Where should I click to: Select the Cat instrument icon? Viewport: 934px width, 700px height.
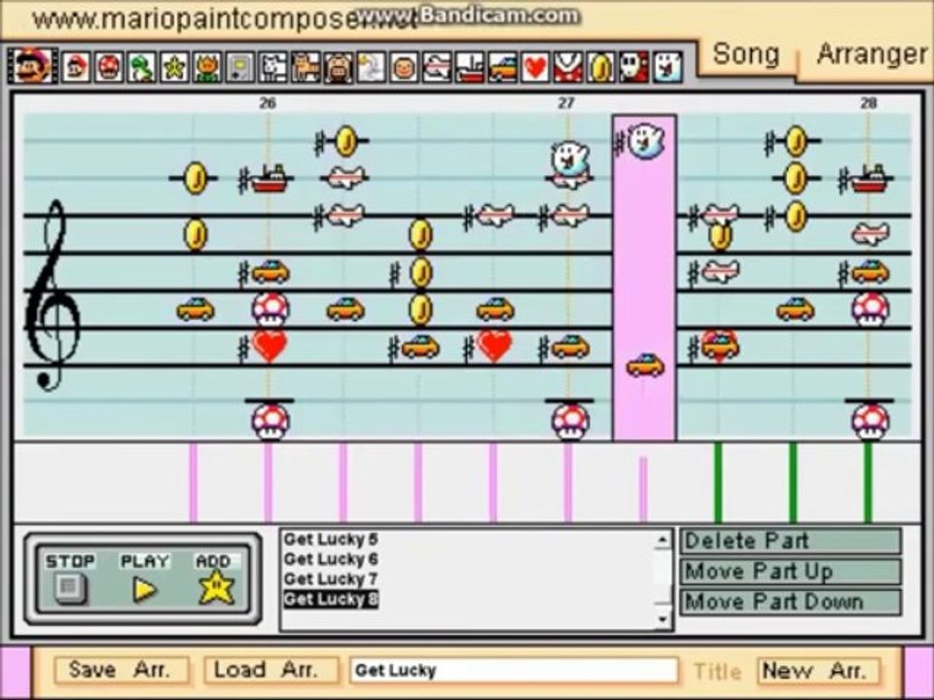[305, 67]
